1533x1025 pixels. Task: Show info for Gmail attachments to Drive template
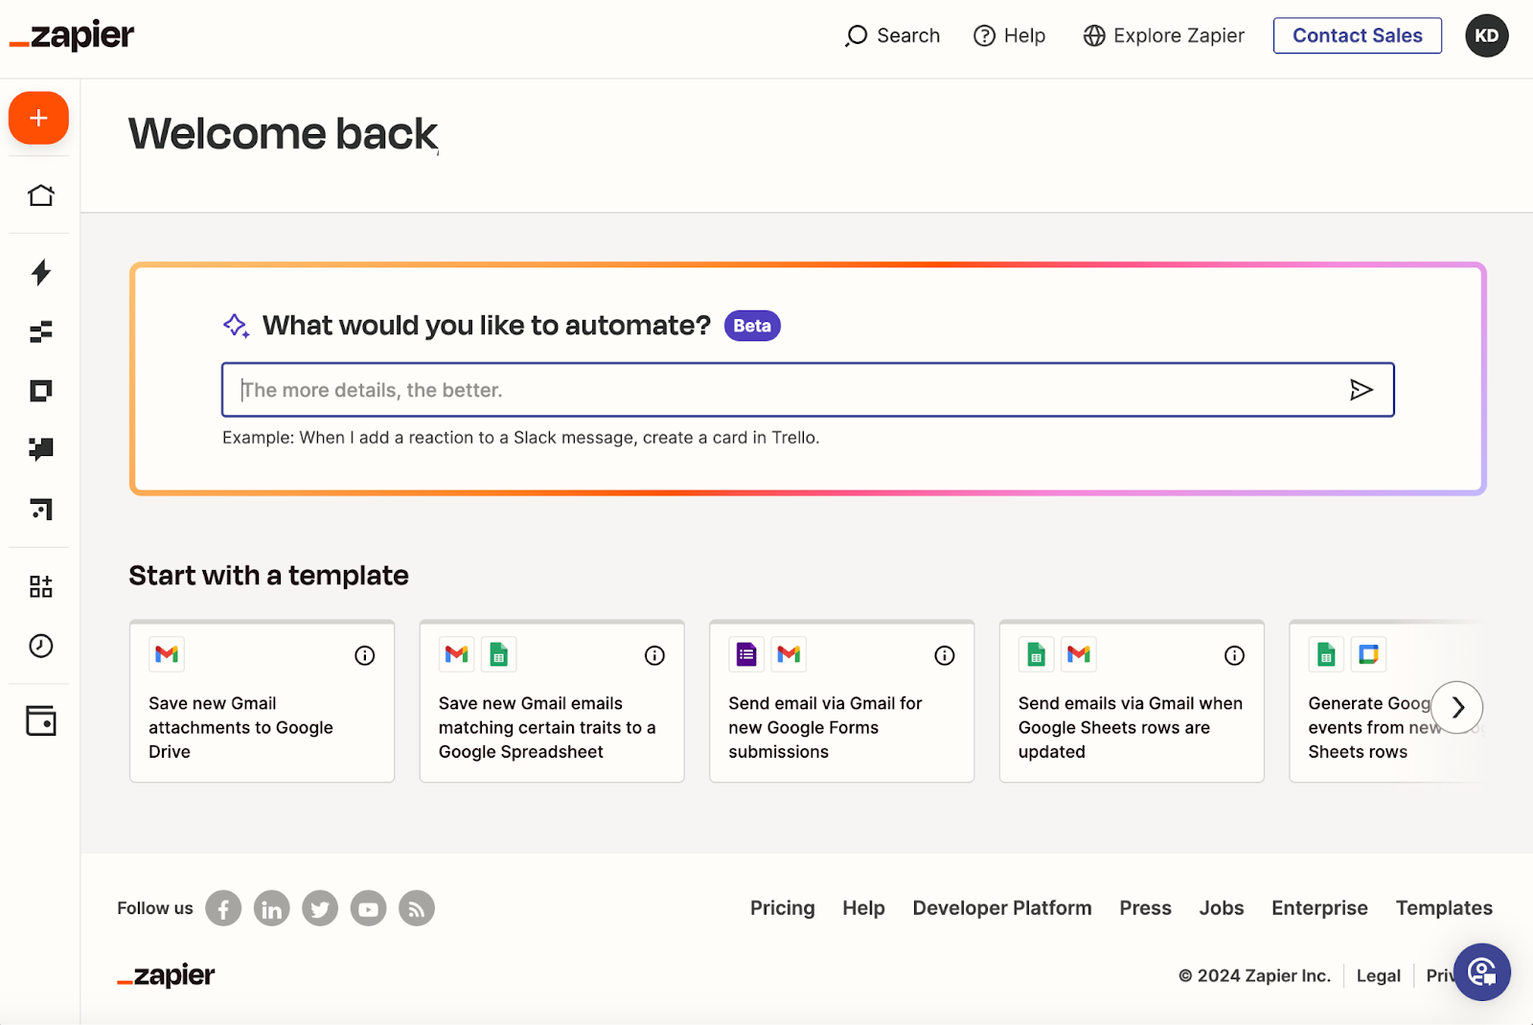point(365,655)
